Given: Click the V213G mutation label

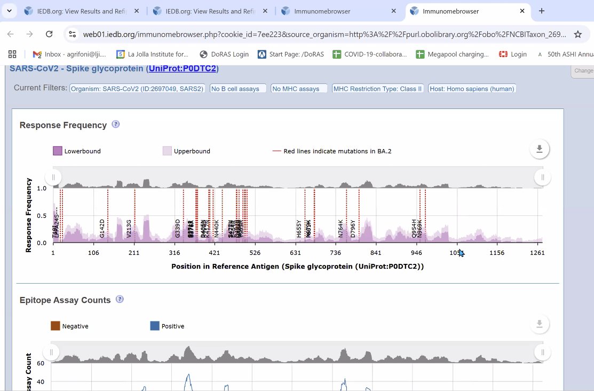Looking at the screenshot, I should pyautogui.click(x=129, y=228).
